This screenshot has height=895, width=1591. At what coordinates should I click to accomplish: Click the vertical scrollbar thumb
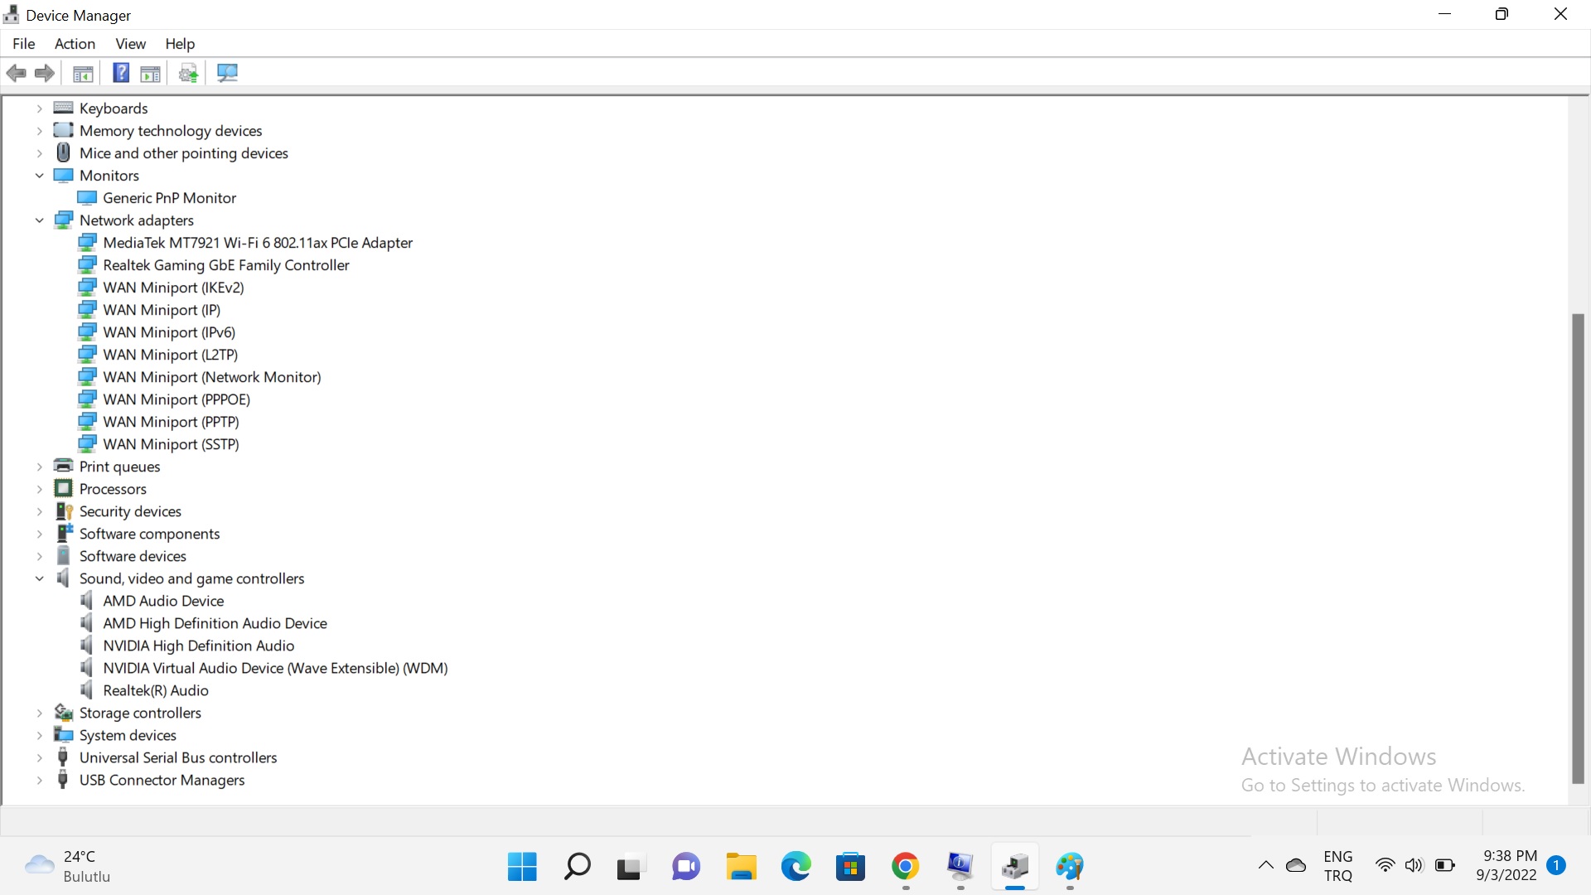pyautogui.click(x=1578, y=547)
